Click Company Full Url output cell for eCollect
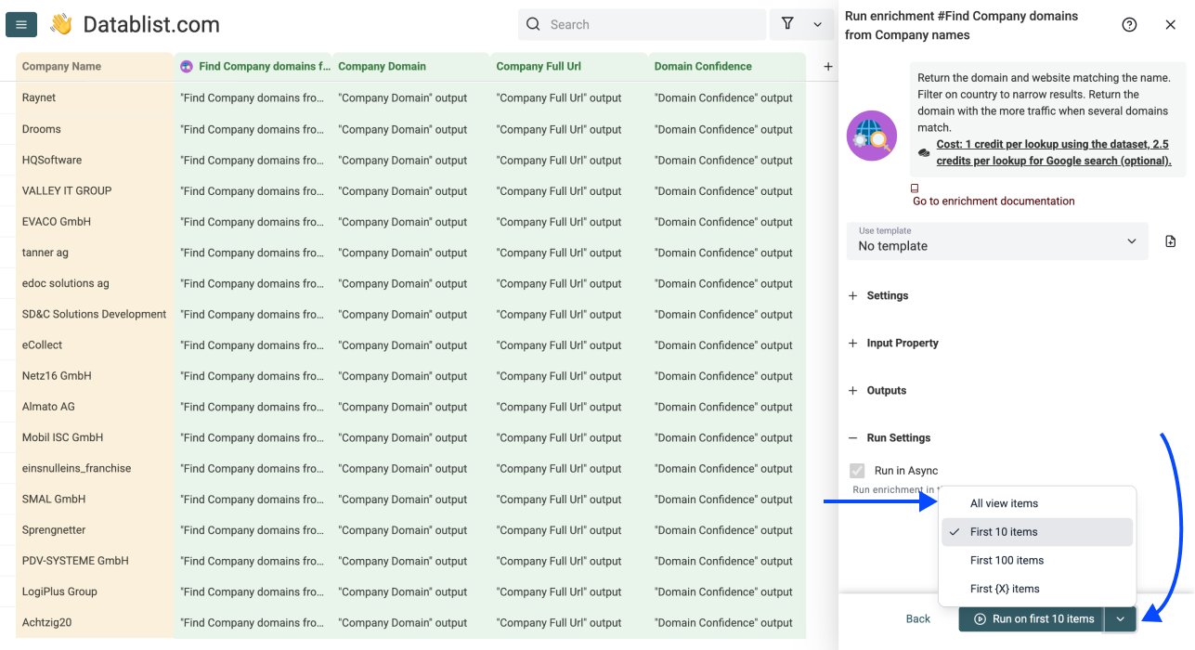 [x=567, y=344]
